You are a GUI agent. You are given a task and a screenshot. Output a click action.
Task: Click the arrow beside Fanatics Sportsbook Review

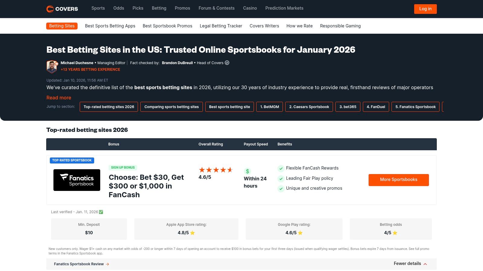pyautogui.click(x=107, y=264)
